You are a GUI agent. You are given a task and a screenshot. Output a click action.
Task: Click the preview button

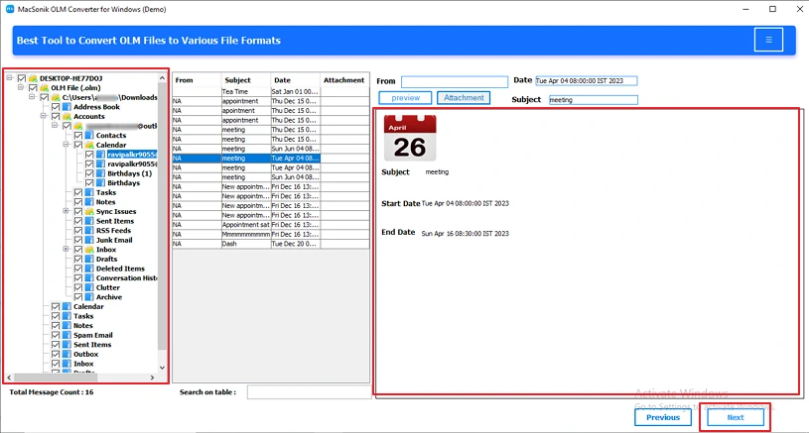[x=405, y=98]
